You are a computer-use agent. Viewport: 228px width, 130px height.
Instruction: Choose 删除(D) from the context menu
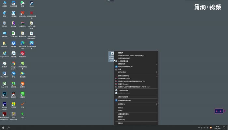pyautogui.click(x=121, y=117)
